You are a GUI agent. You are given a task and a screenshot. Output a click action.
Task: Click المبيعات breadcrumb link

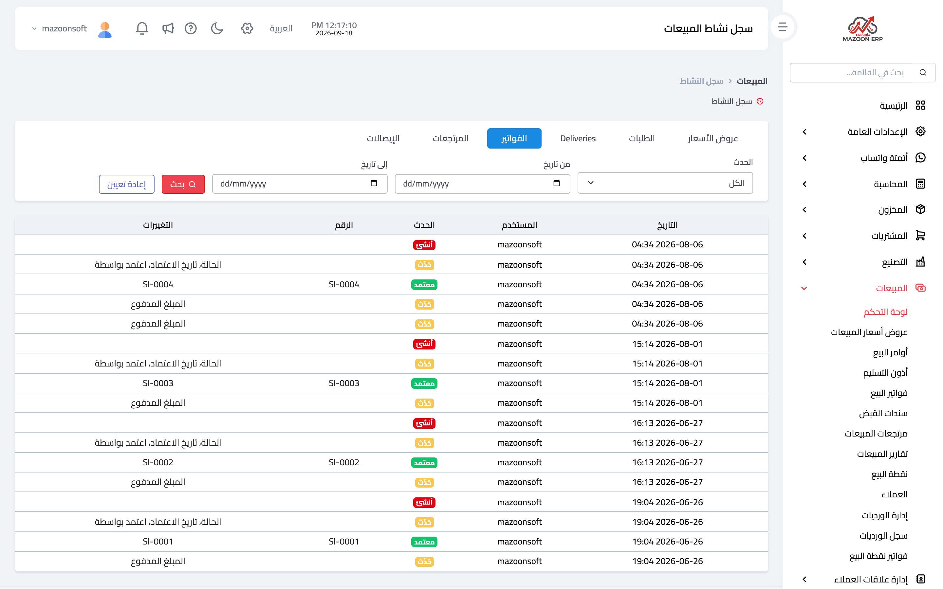[752, 81]
